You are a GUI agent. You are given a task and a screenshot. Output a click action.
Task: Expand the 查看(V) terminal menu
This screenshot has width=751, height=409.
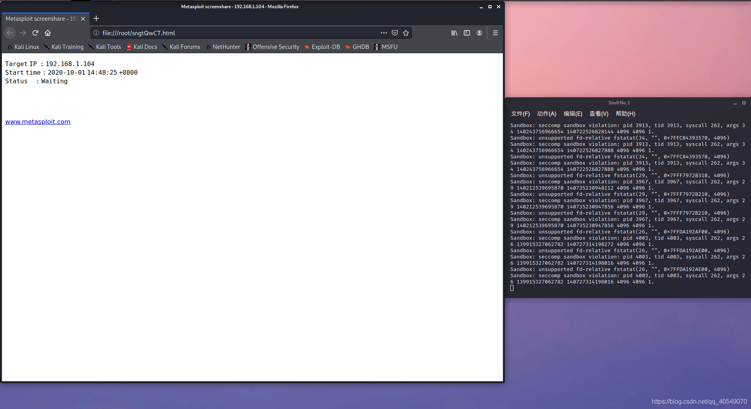pyautogui.click(x=599, y=114)
